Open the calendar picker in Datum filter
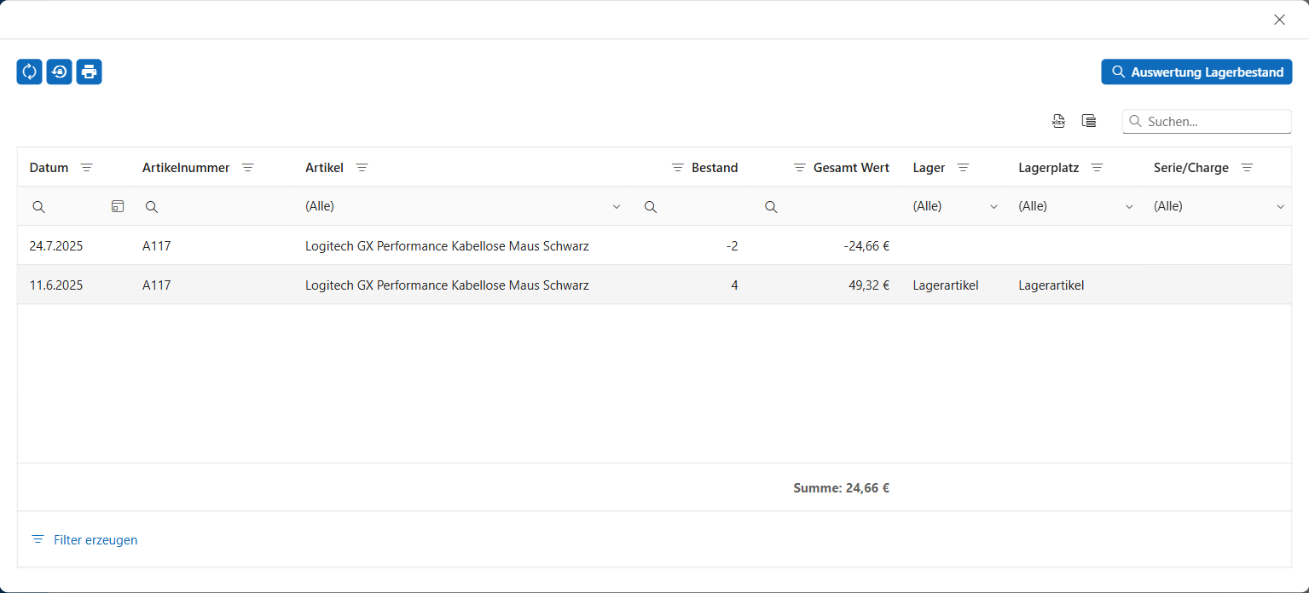The width and height of the screenshot is (1309, 593). pyautogui.click(x=118, y=206)
